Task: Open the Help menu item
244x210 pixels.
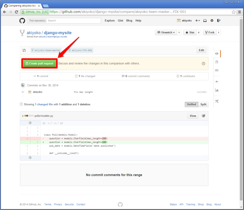Action: coord(138,20)
